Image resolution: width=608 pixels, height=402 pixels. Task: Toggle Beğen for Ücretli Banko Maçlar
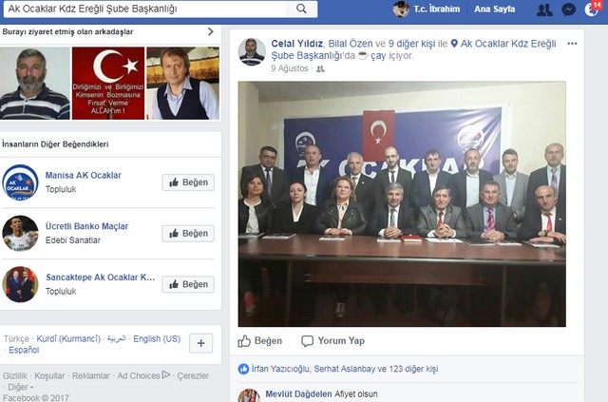(188, 233)
